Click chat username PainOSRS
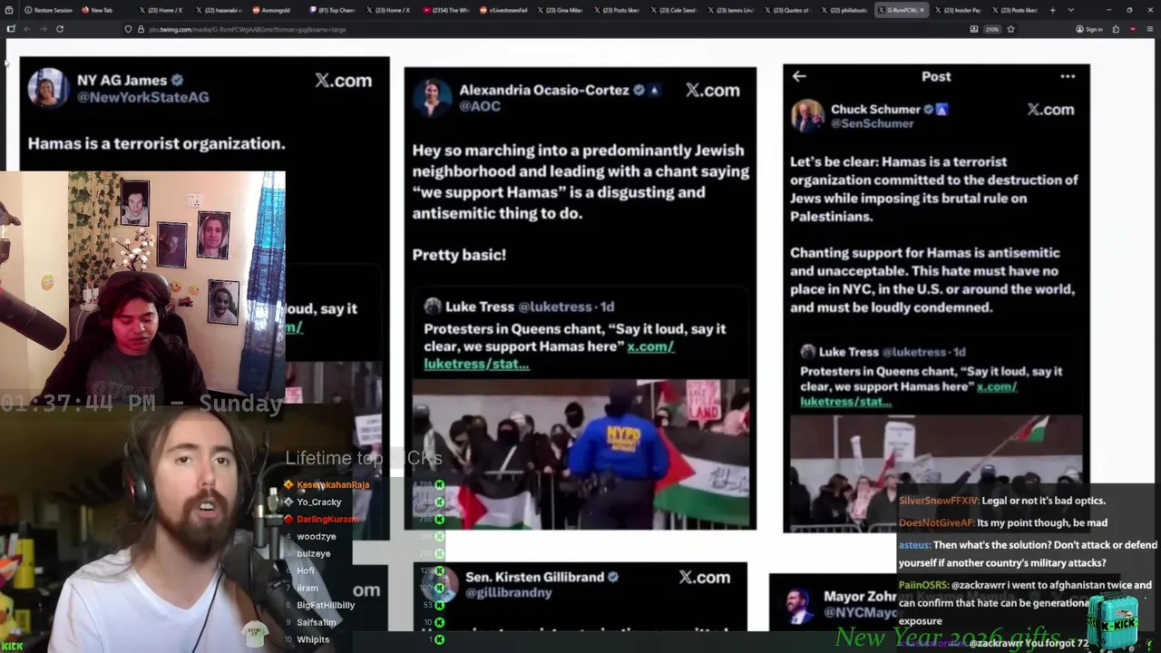 coord(924,585)
